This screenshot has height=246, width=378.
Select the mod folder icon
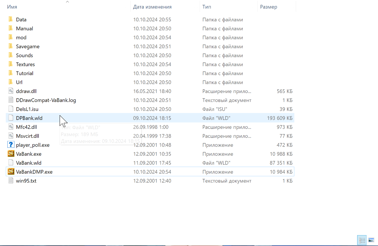pyautogui.click(x=11, y=37)
